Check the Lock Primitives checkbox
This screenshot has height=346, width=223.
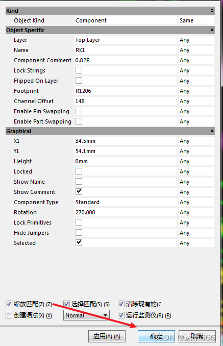[x=79, y=222]
